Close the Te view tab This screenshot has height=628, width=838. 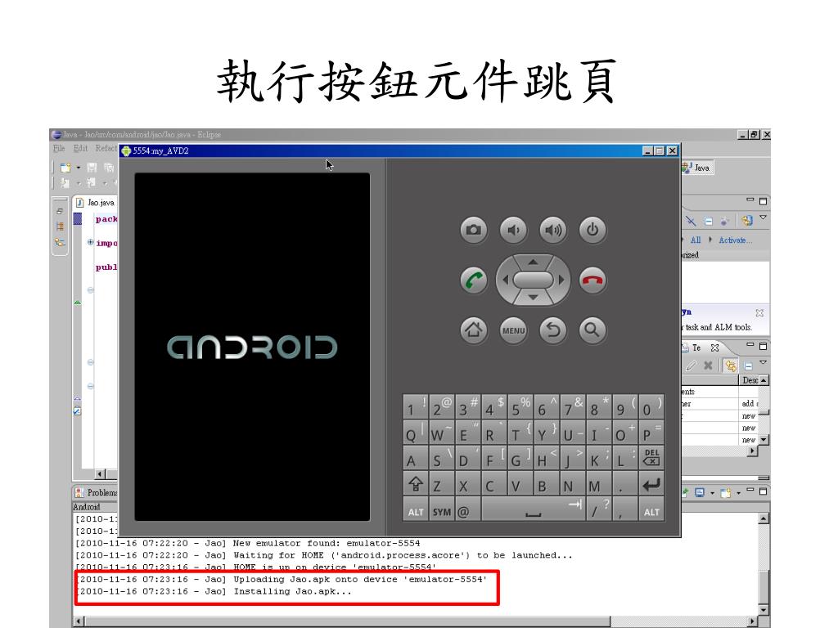tap(714, 348)
